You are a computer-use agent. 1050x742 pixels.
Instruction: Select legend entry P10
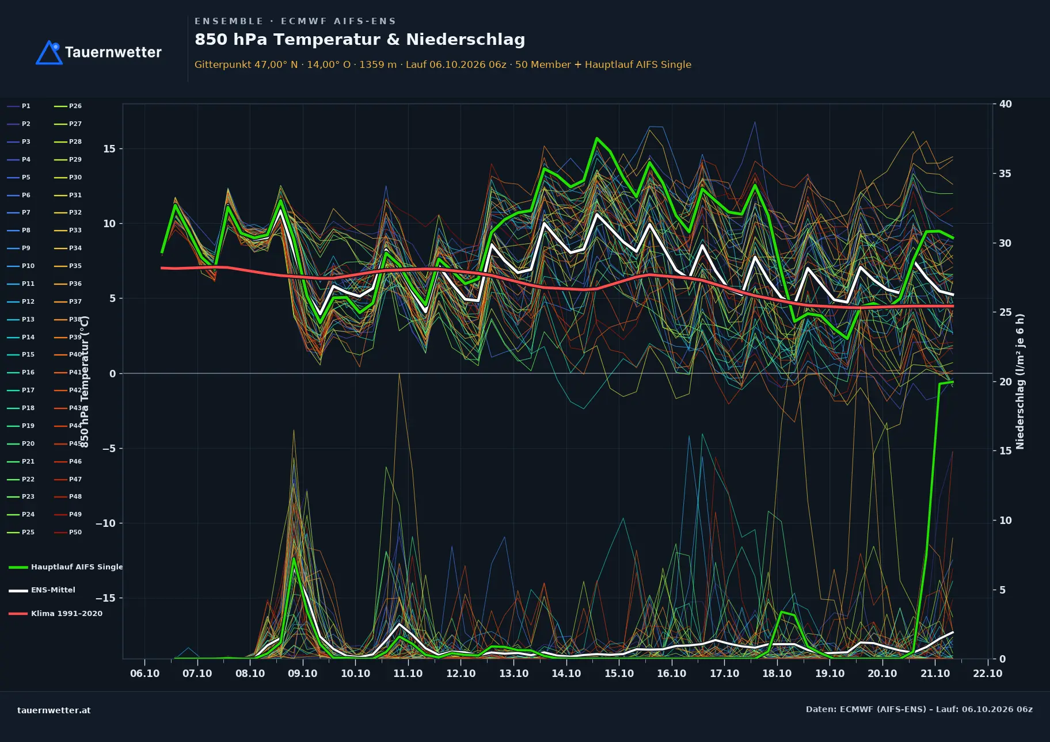click(x=21, y=266)
